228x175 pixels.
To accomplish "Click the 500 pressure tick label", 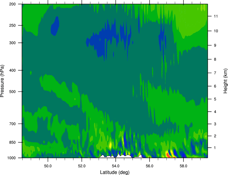I will click(13, 92).
